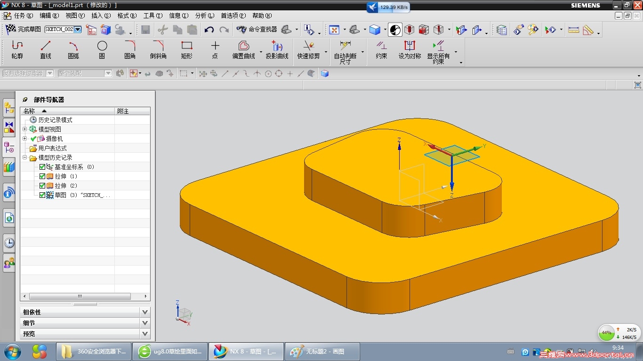This screenshot has height=361, width=643.
Task: Select the 点 point tool
Action: click(x=215, y=50)
